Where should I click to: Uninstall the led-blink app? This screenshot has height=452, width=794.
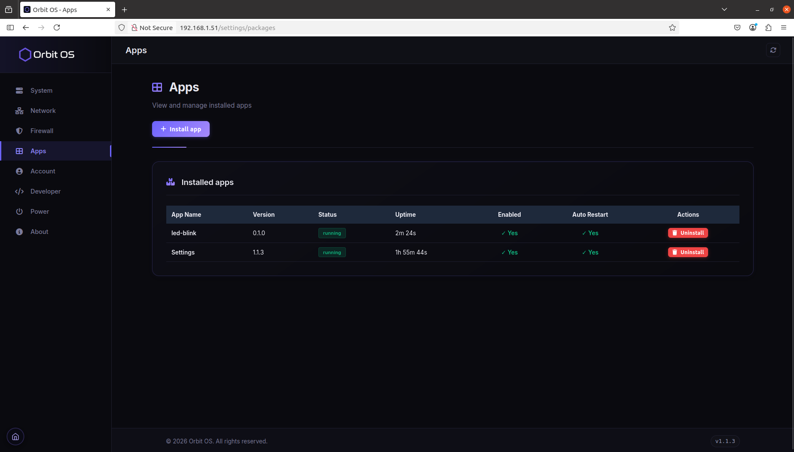pos(688,233)
